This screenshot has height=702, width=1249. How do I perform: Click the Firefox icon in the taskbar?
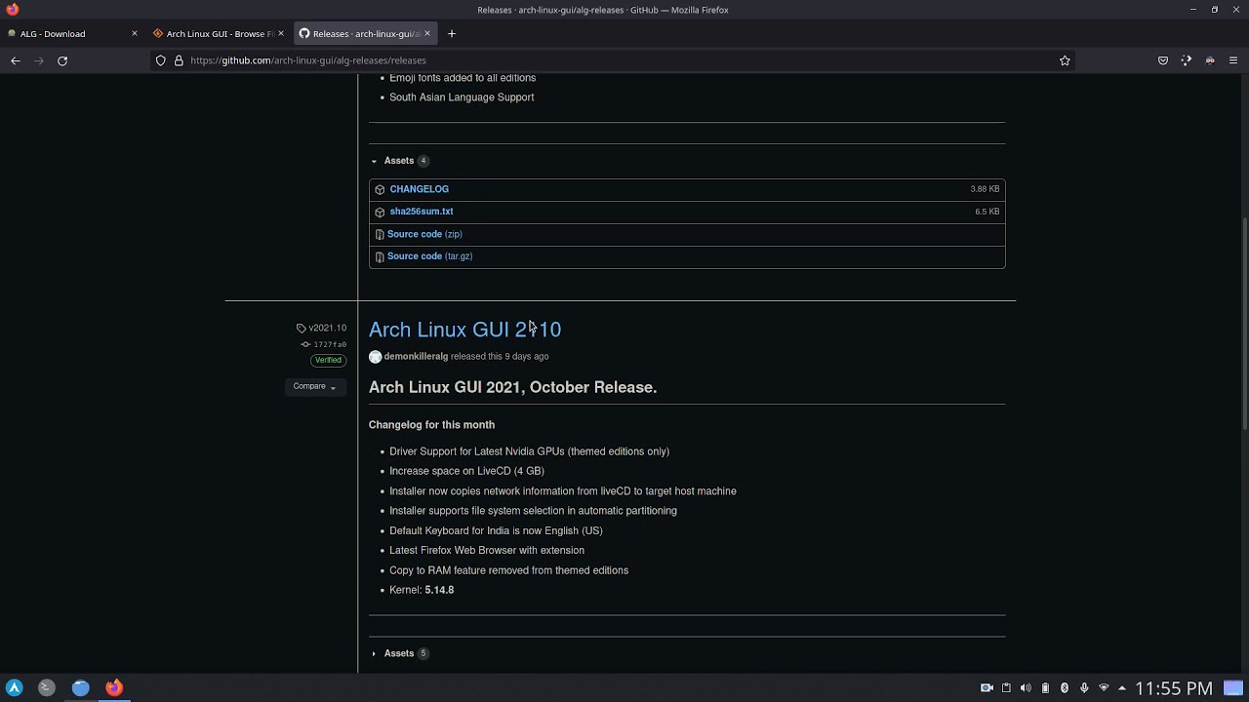tap(113, 687)
